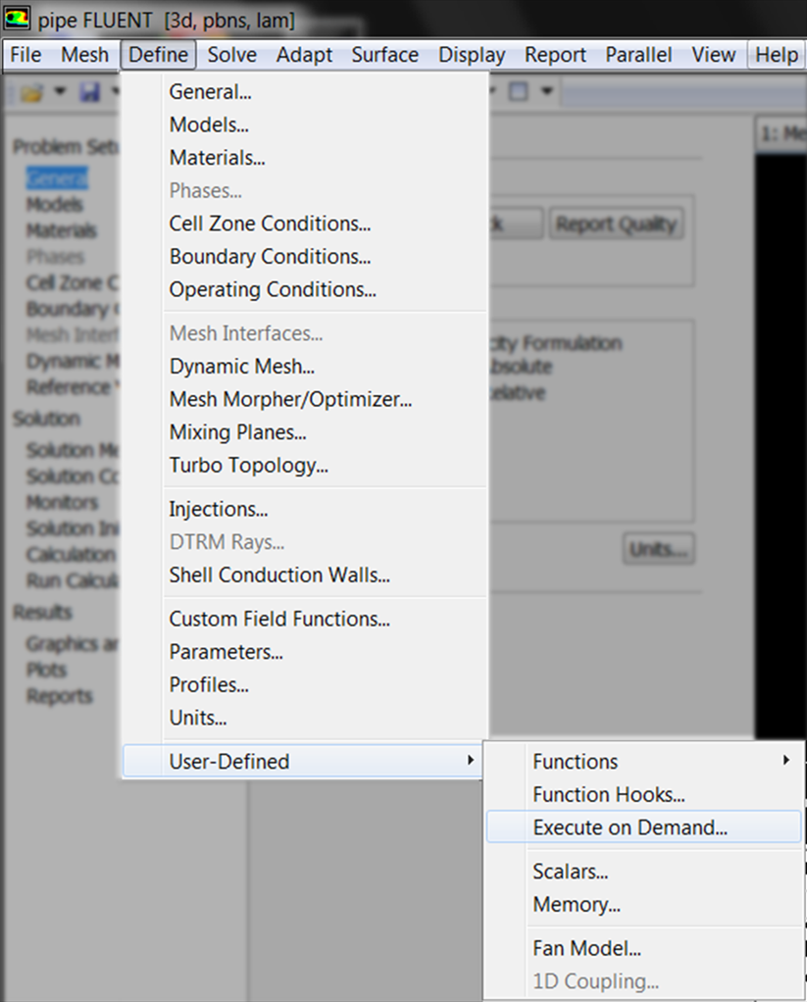This screenshot has height=1002, width=807.
Task: Open the Help menu
Action: (777, 55)
